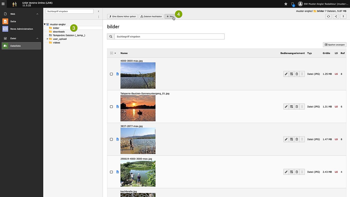Click file type icon of 4000-3000-max.jpg

(x=117, y=74)
